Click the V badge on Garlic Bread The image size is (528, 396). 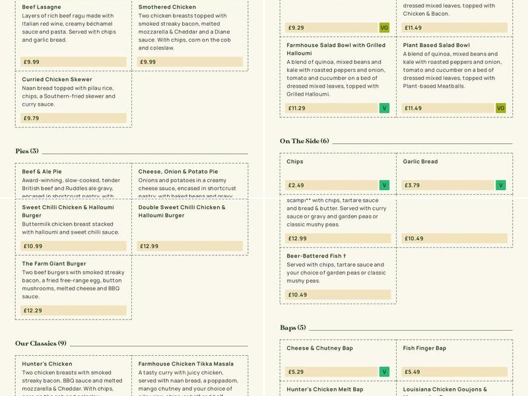[500, 185]
